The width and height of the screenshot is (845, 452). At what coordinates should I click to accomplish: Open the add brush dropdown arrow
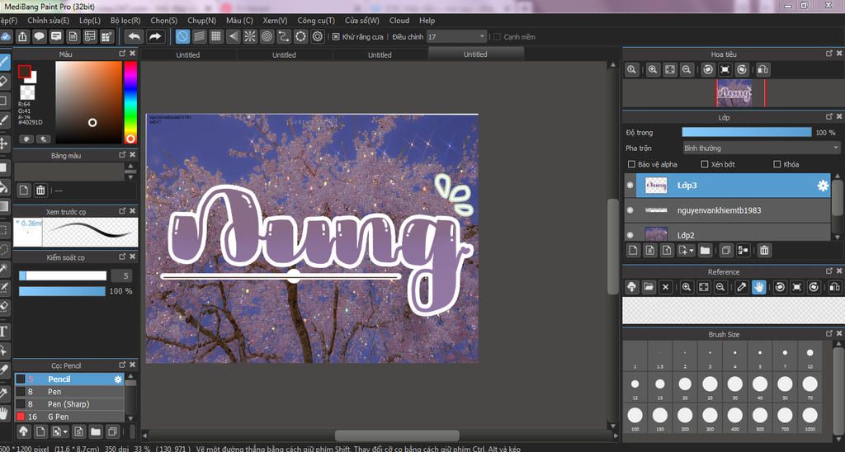click(x=64, y=432)
